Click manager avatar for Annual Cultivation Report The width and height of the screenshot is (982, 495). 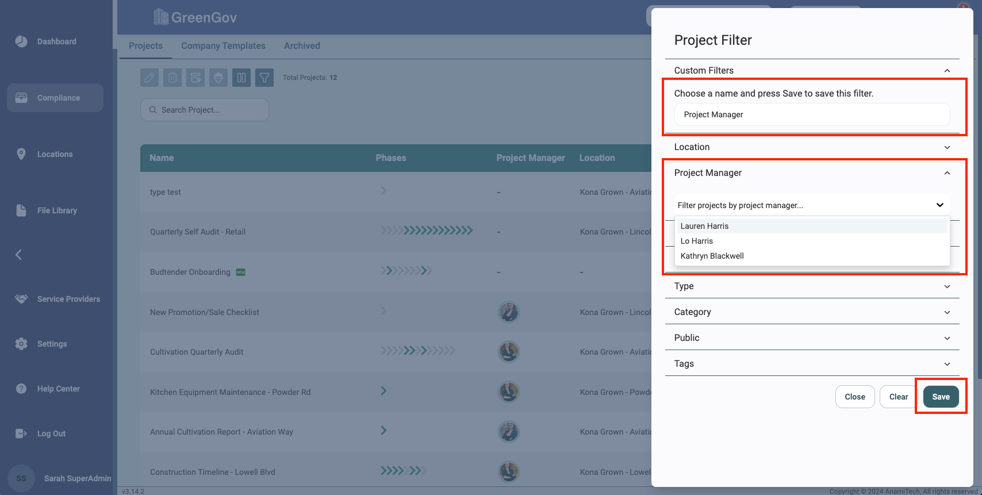tap(508, 432)
